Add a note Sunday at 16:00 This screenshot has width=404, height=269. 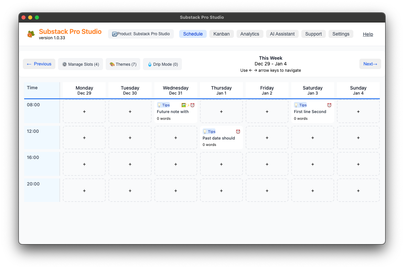point(358,164)
